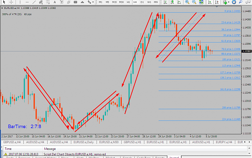Pick the Text Label tool
The image size is (252, 158).
62,2
